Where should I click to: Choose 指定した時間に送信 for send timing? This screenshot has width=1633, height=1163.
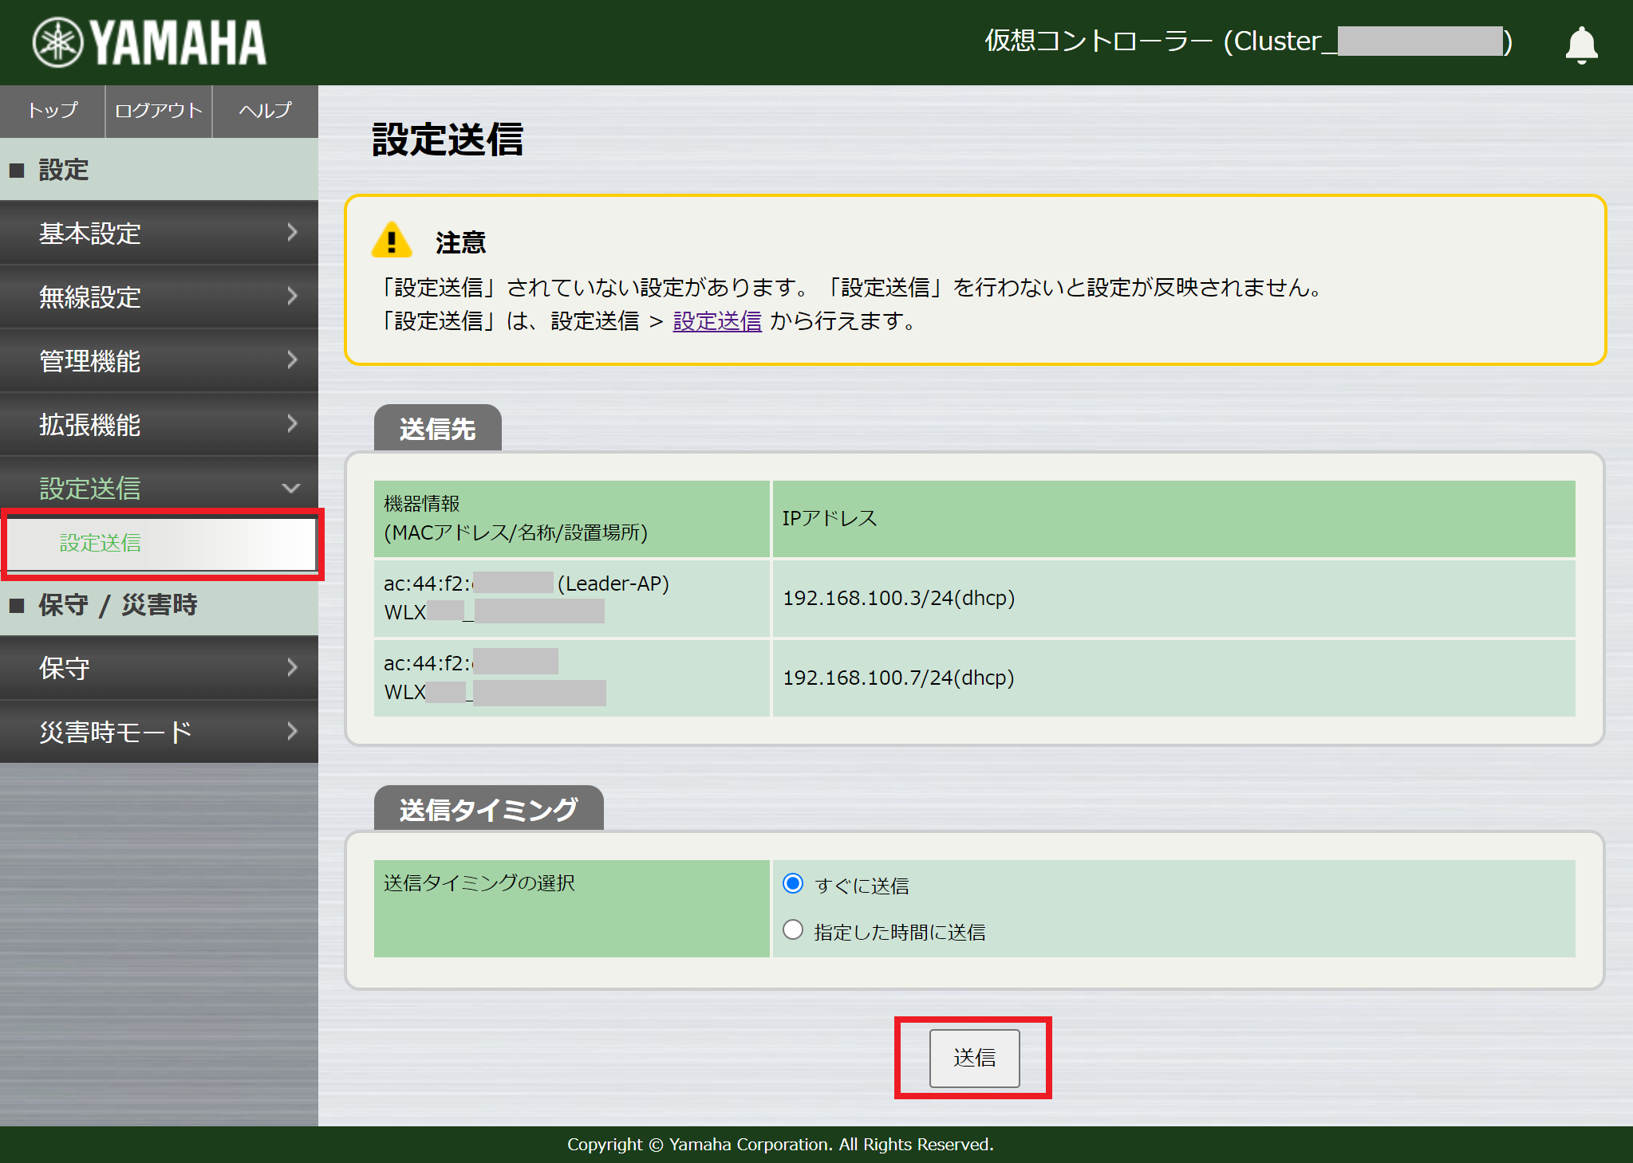[792, 929]
